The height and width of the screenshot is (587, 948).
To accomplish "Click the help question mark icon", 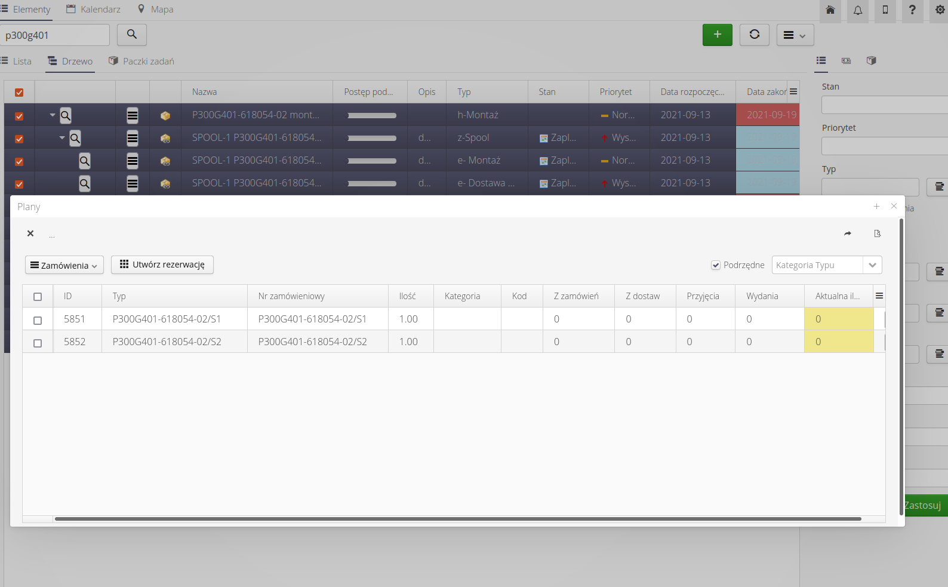I will [x=912, y=10].
